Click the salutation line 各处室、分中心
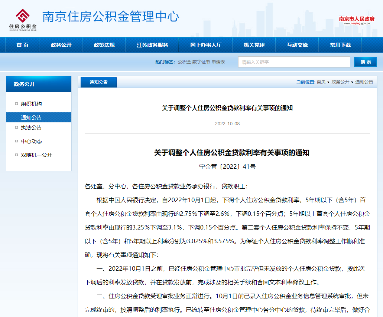383x317 pixels. point(166,186)
